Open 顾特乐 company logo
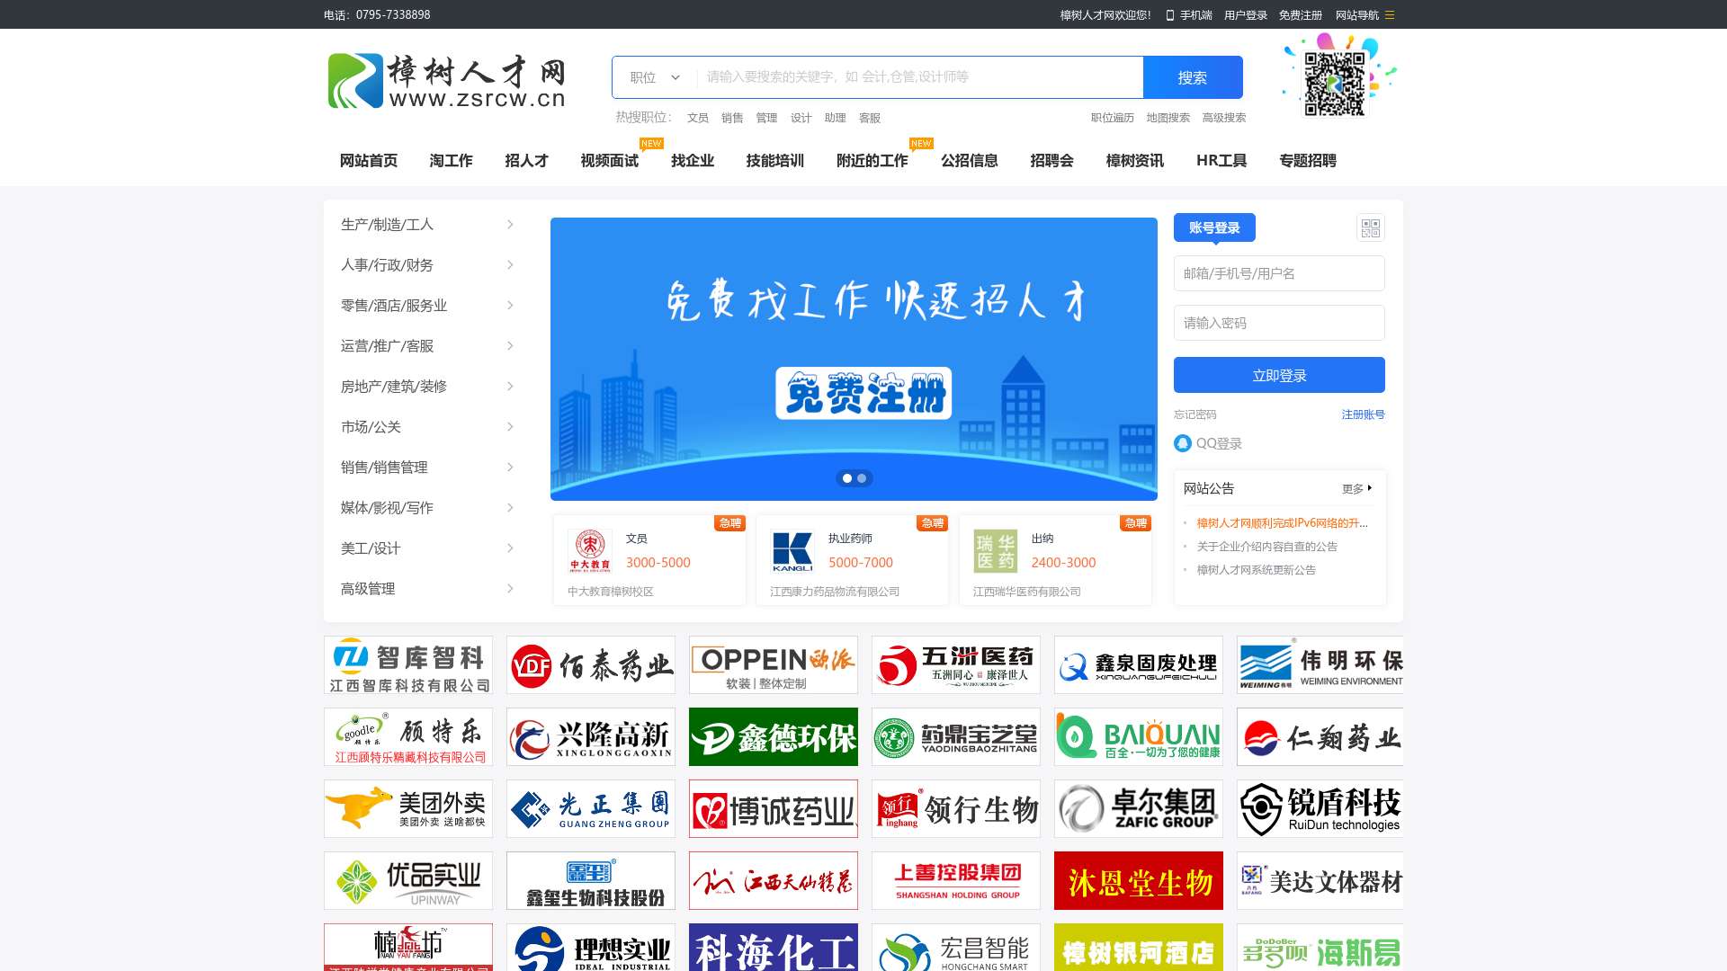The height and width of the screenshot is (971, 1727). point(408,737)
